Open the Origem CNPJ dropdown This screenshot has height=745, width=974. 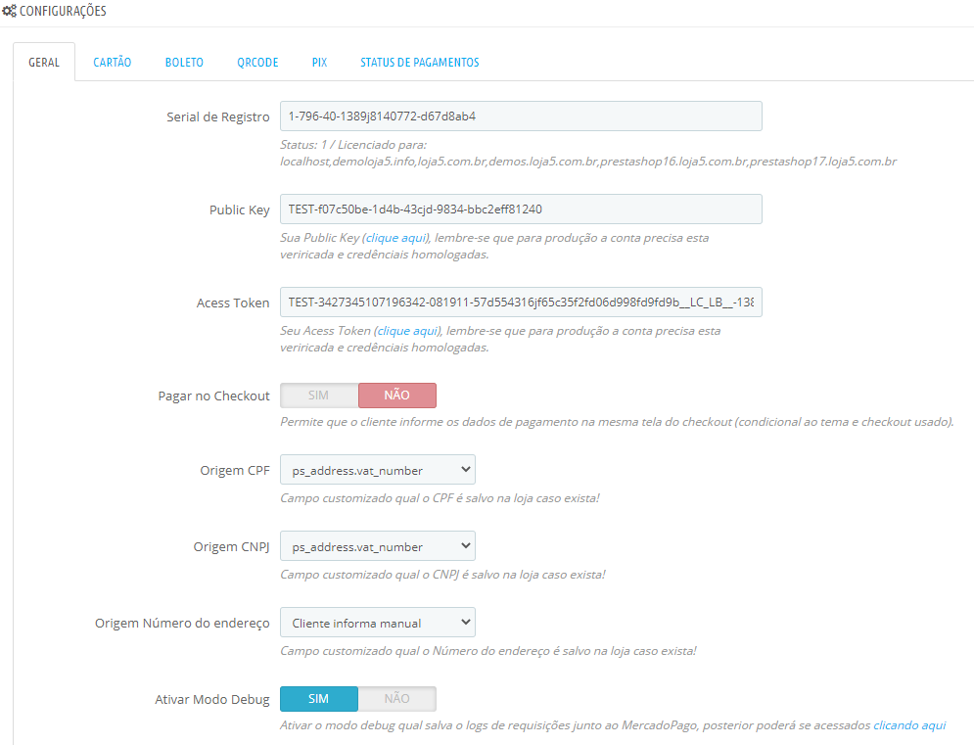click(377, 546)
